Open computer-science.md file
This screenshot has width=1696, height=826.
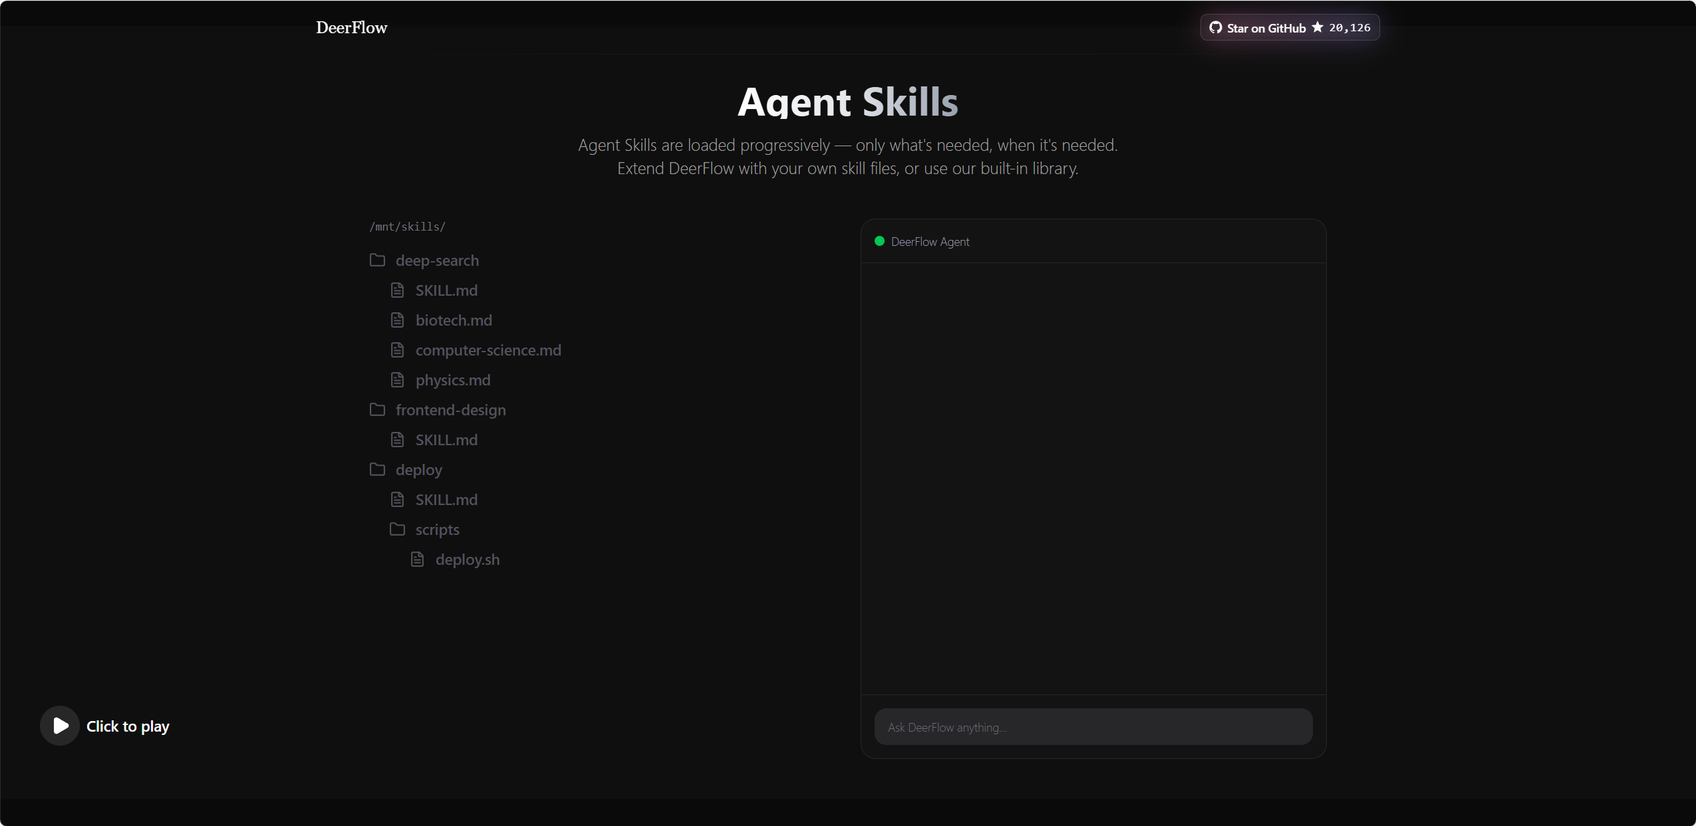click(x=488, y=350)
